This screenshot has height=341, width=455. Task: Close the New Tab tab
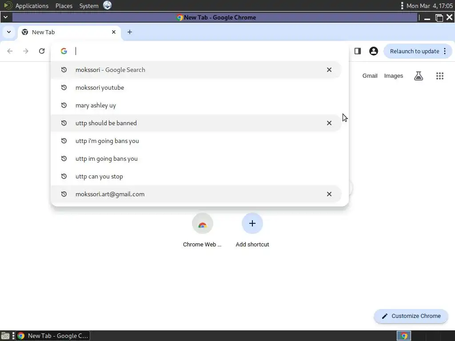click(x=114, y=32)
